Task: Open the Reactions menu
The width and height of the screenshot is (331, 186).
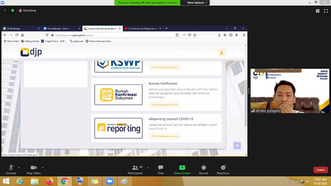Action: [x=223, y=170]
